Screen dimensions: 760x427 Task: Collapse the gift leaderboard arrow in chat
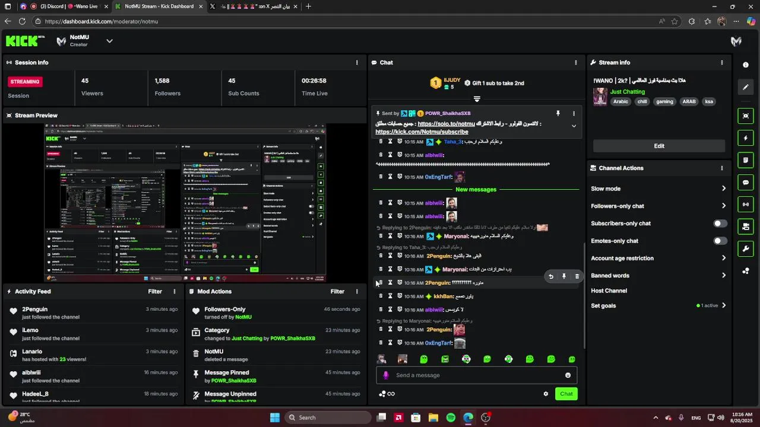click(x=477, y=99)
